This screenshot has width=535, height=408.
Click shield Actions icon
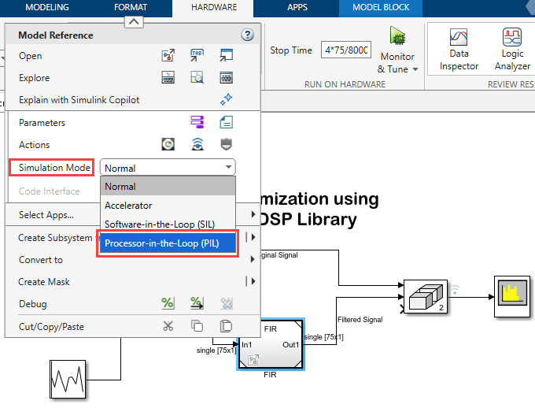(227, 144)
